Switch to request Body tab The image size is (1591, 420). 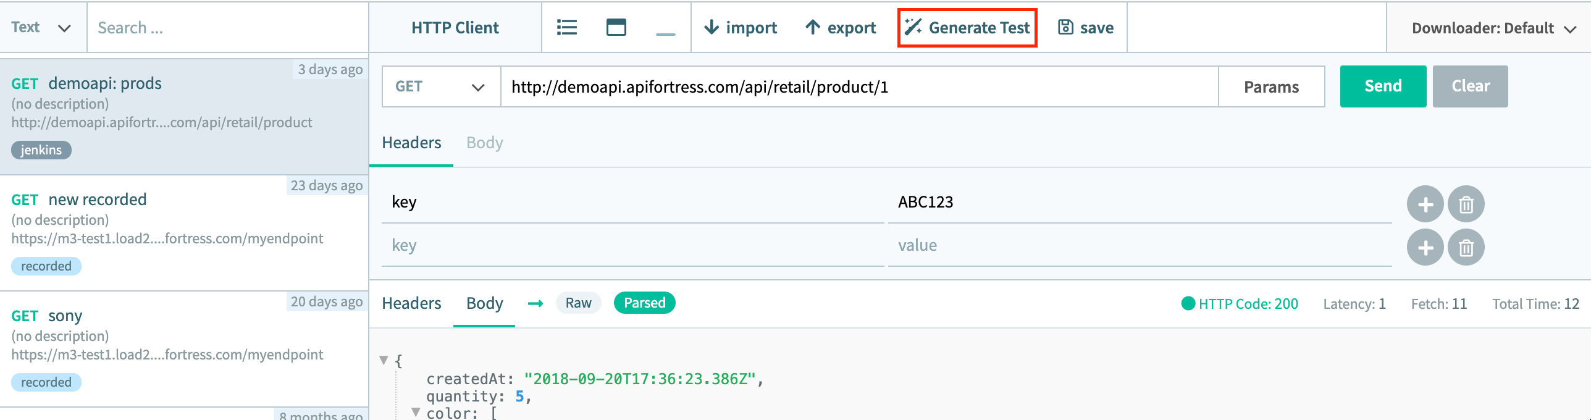pos(484,143)
